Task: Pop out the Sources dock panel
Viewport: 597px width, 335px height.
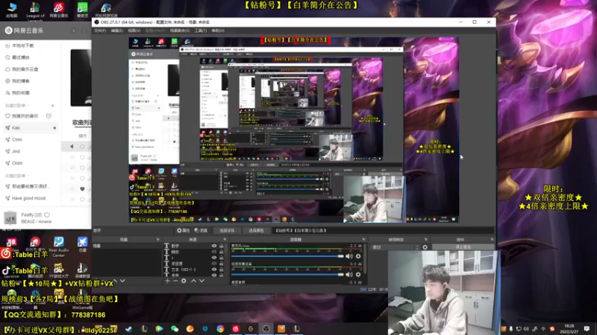Action: pyautogui.click(x=225, y=240)
